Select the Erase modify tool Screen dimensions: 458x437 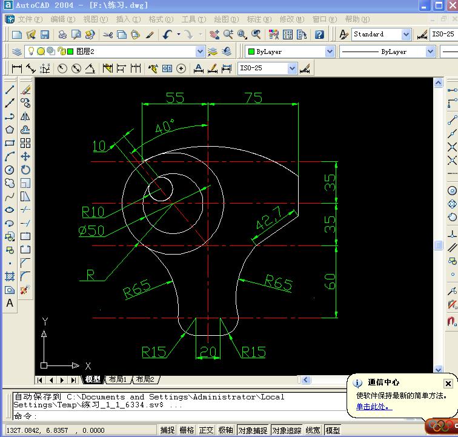coord(25,90)
